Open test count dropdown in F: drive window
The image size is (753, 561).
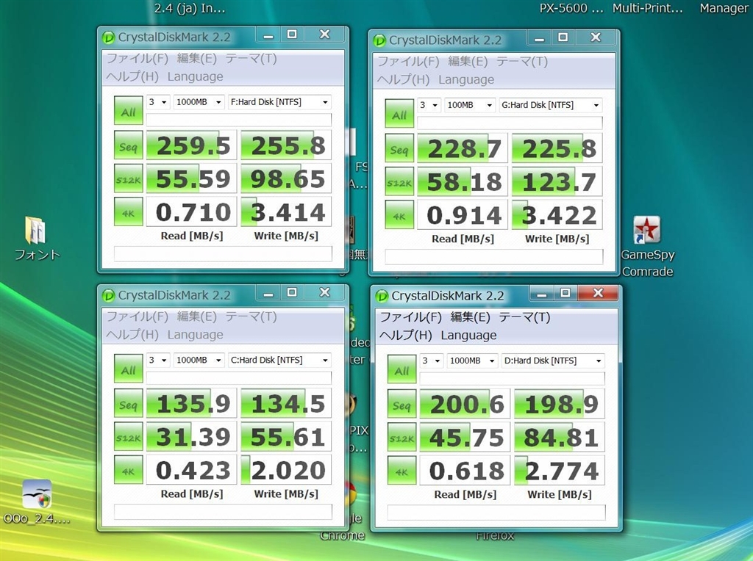click(158, 102)
